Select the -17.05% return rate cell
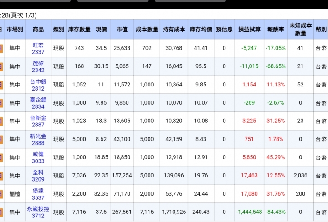The image size is (328, 222). click(x=276, y=48)
